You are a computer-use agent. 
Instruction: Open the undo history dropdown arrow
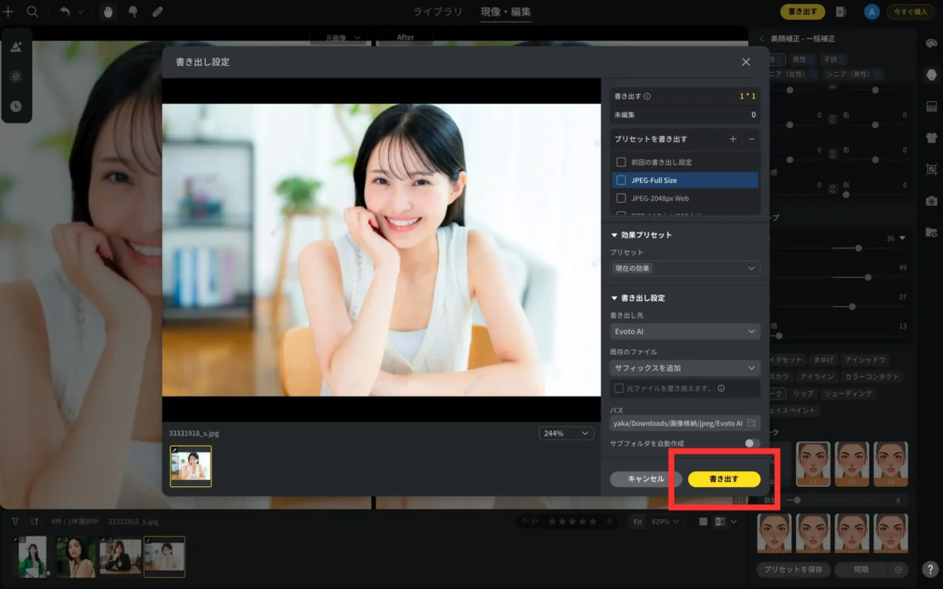(x=81, y=12)
